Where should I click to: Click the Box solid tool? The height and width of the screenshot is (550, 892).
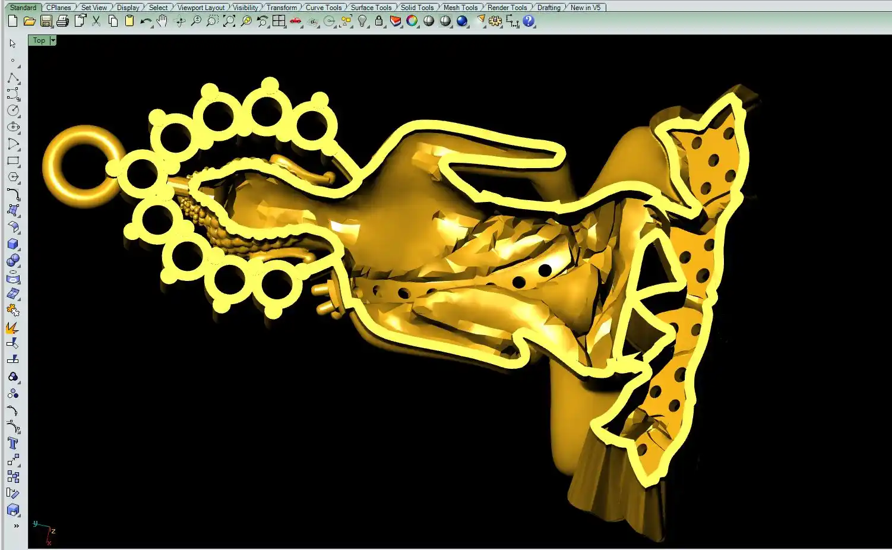pos(13,244)
